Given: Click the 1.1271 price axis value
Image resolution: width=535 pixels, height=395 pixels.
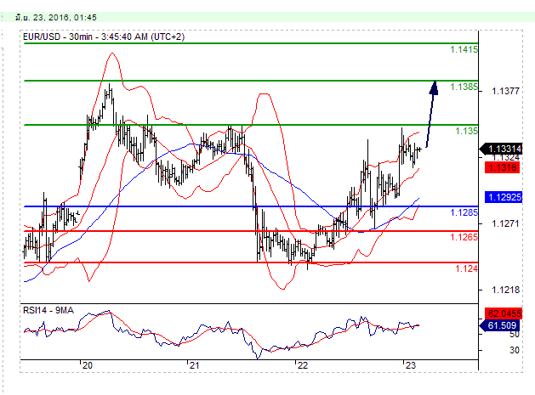Looking at the screenshot, I should tap(505, 223).
